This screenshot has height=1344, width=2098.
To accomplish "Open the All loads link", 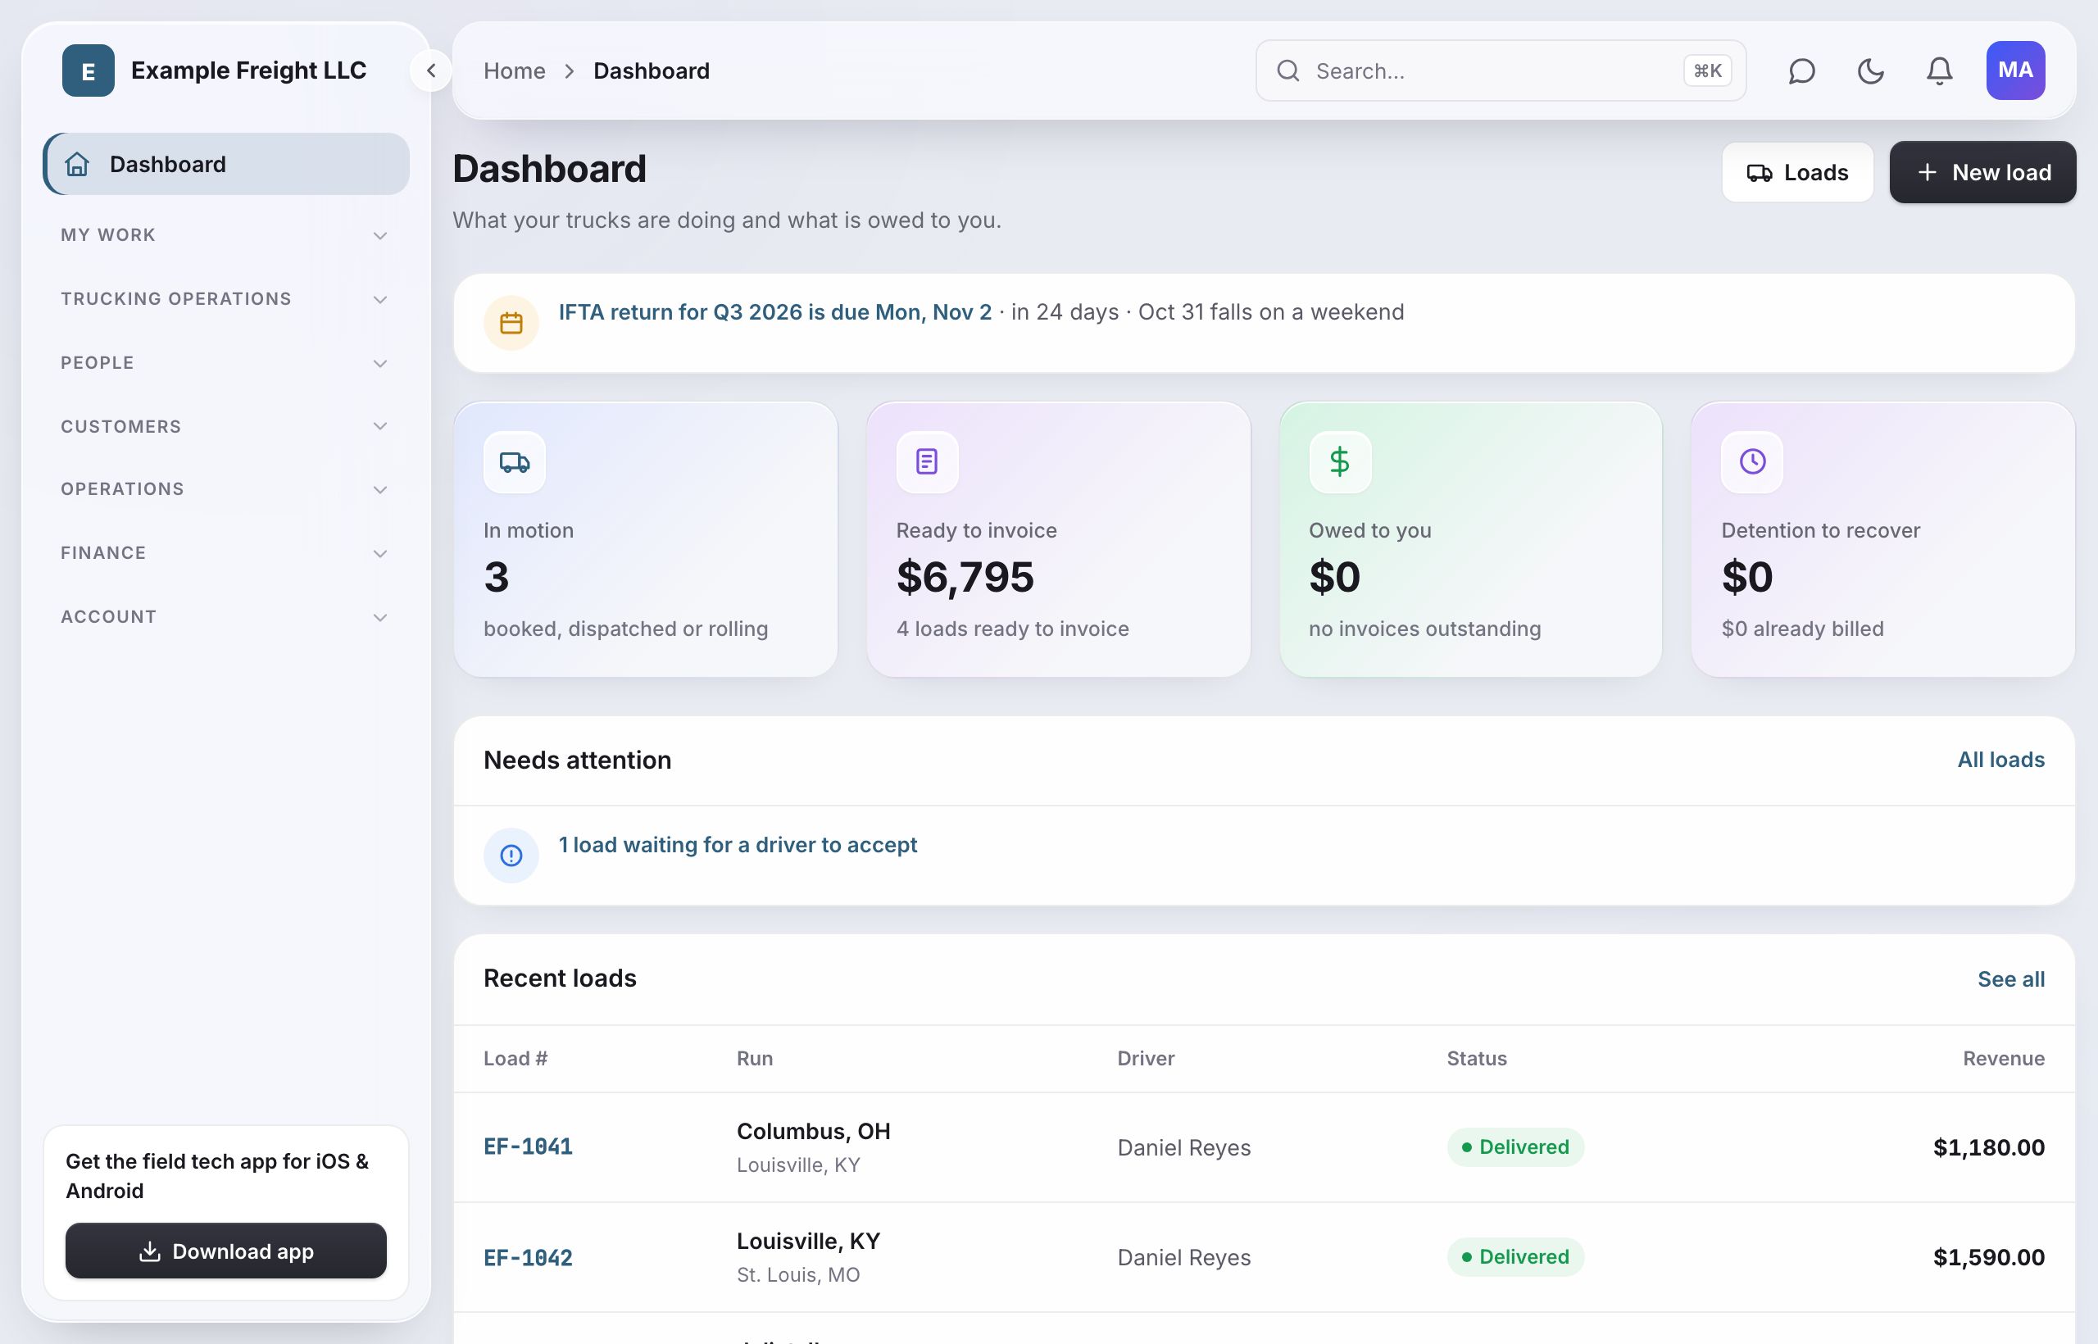I will [2000, 759].
